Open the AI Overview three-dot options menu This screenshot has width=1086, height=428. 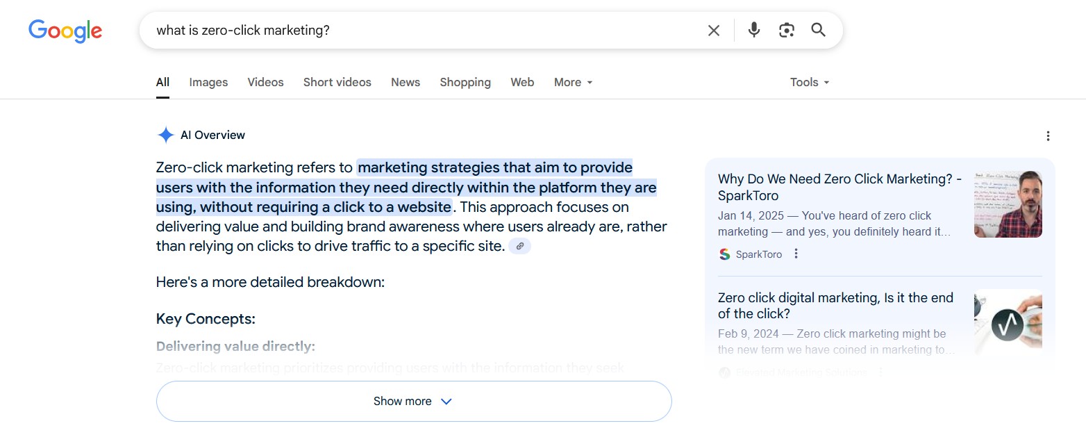pyautogui.click(x=1048, y=136)
